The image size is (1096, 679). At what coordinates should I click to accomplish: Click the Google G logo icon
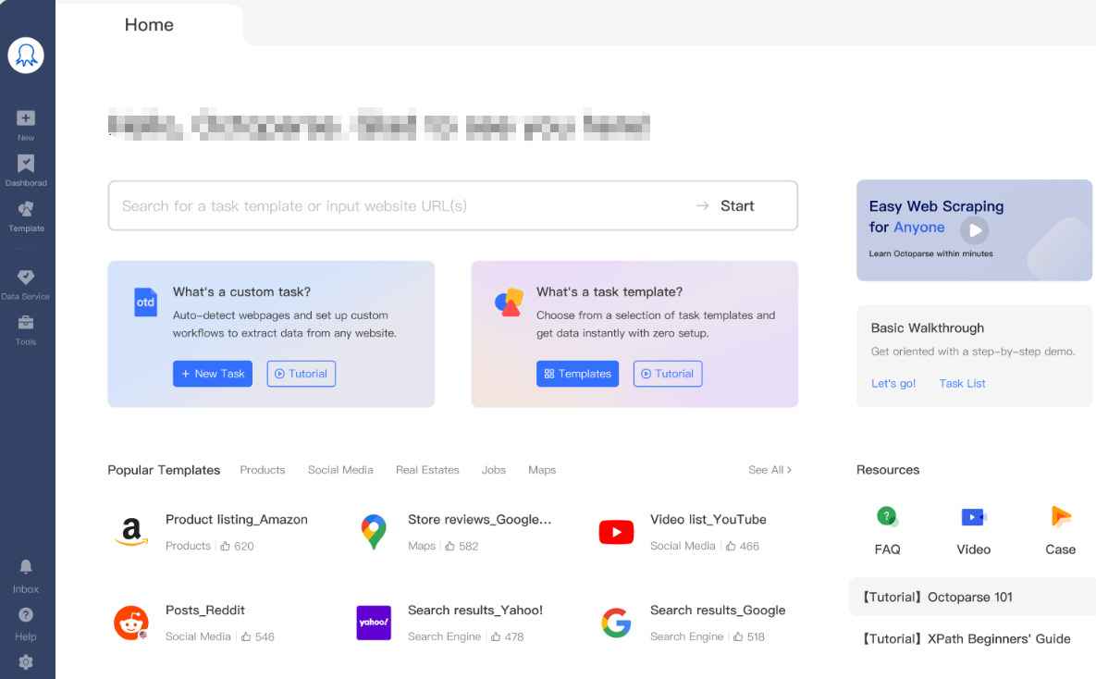pos(617,623)
